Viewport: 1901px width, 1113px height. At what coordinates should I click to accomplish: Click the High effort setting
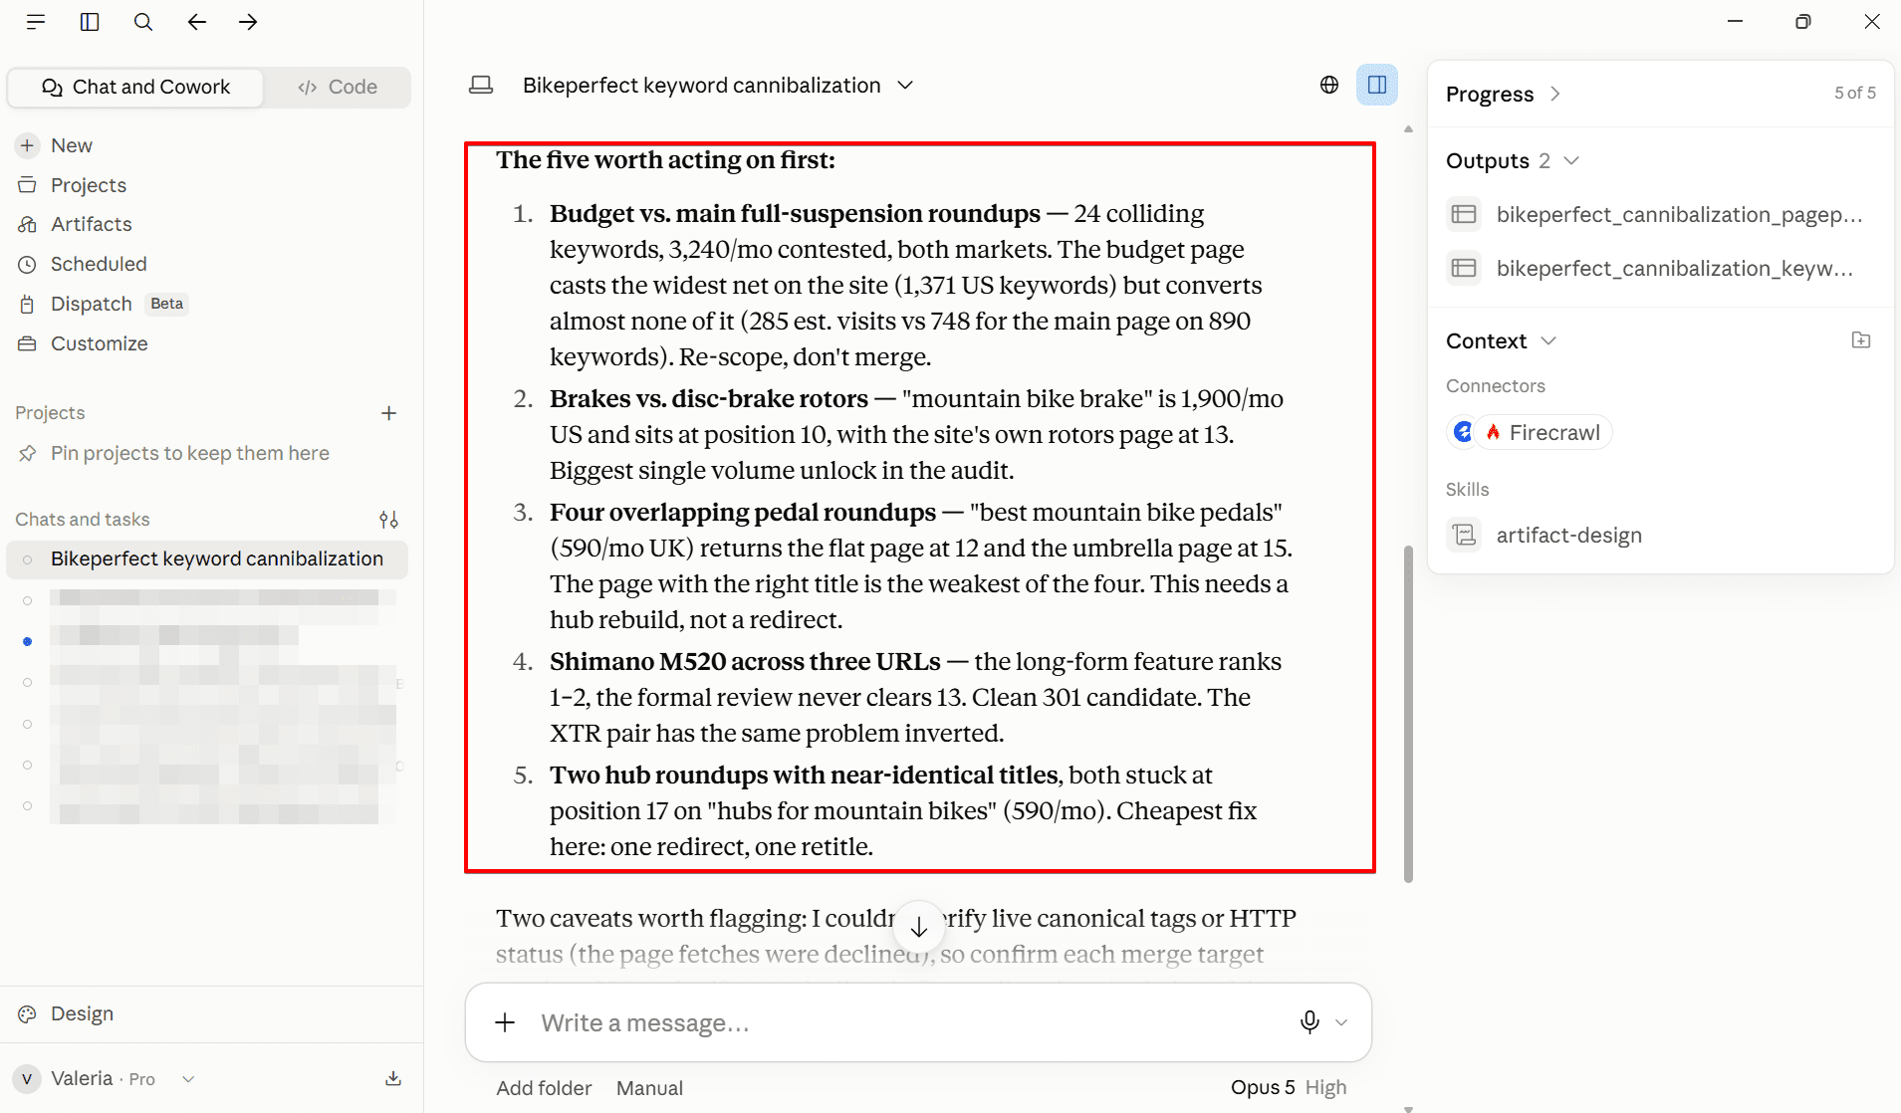coord(1326,1087)
